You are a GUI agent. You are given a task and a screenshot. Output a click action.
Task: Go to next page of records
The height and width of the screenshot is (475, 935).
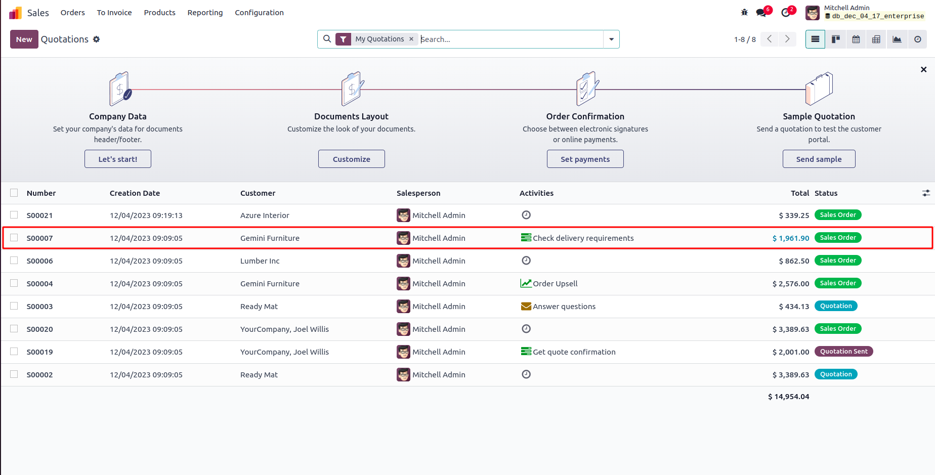[787, 39]
